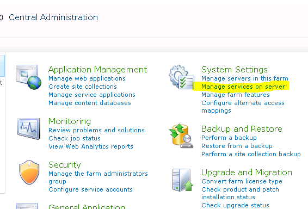Click the Security shield icon
Image resolution: width=308 pixels, height=209 pixels.
pos(29,173)
